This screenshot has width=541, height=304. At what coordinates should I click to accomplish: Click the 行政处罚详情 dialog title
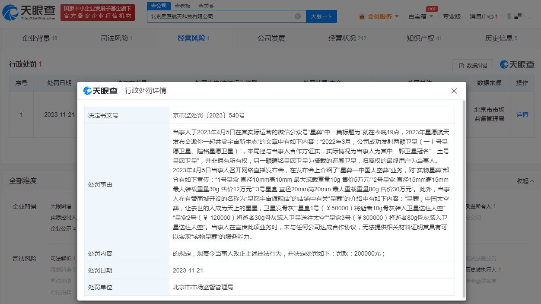pos(146,91)
